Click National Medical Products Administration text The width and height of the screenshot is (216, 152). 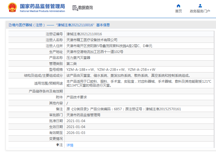(x=42, y=11)
